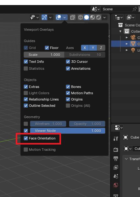Open the Output properties tab
Viewport: 140px width, 197px height.
pyautogui.click(x=116, y=158)
